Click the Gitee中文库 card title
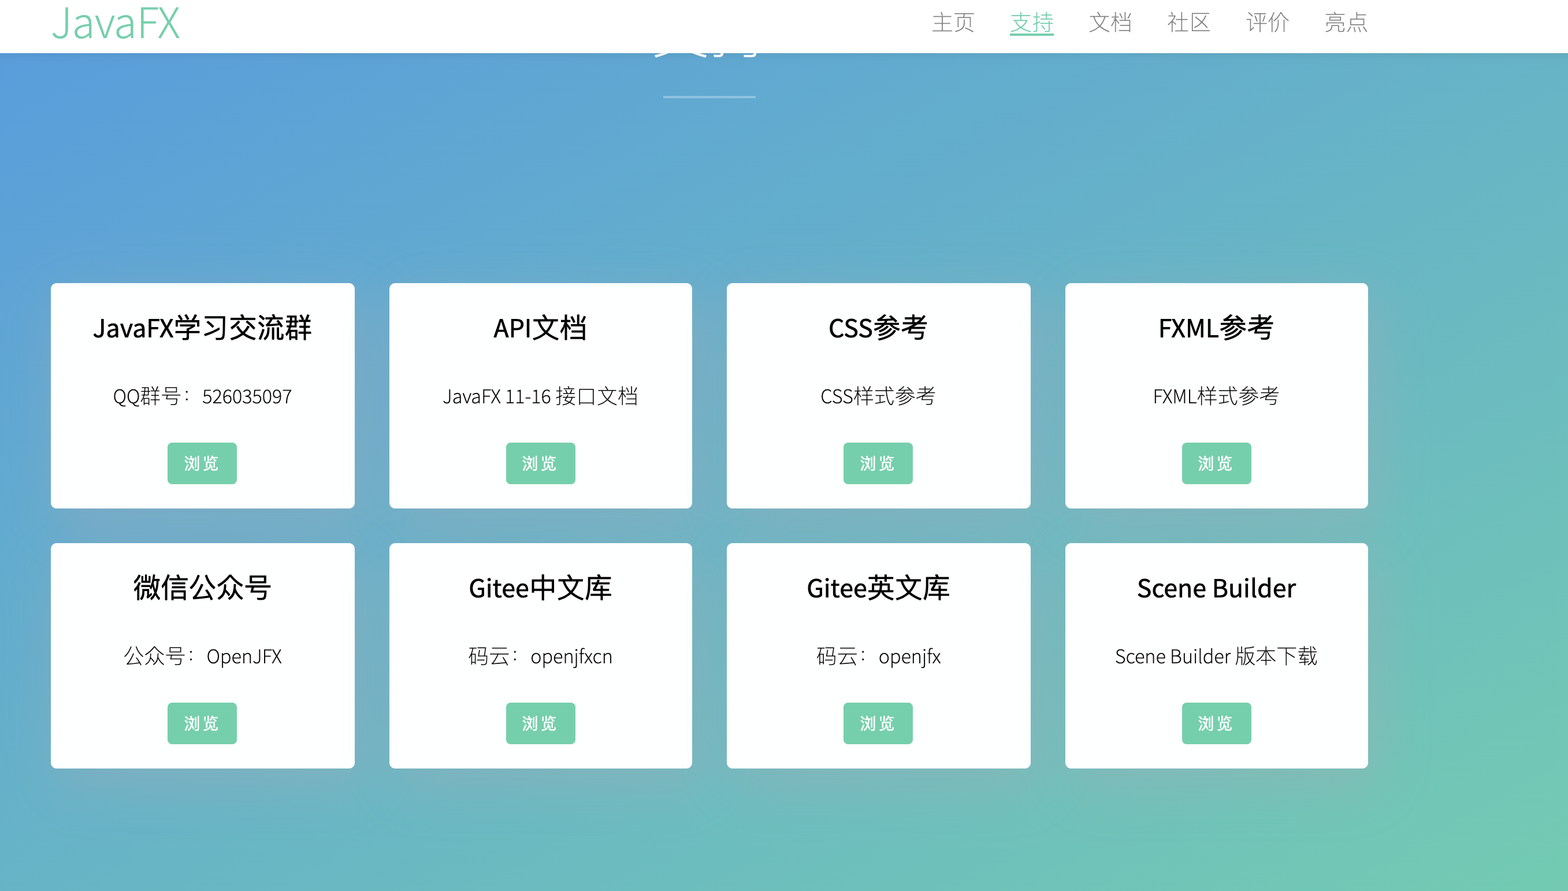Viewport: 1568px width, 891px height. tap(540, 588)
